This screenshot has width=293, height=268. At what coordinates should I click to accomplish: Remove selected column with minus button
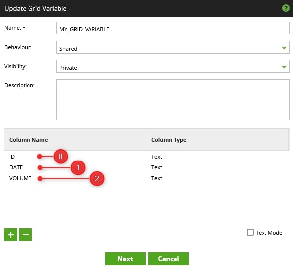click(26, 235)
